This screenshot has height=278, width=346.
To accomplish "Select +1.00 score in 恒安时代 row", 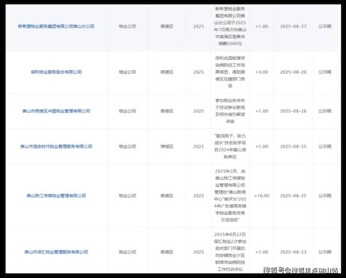I will (x=262, y=146).
